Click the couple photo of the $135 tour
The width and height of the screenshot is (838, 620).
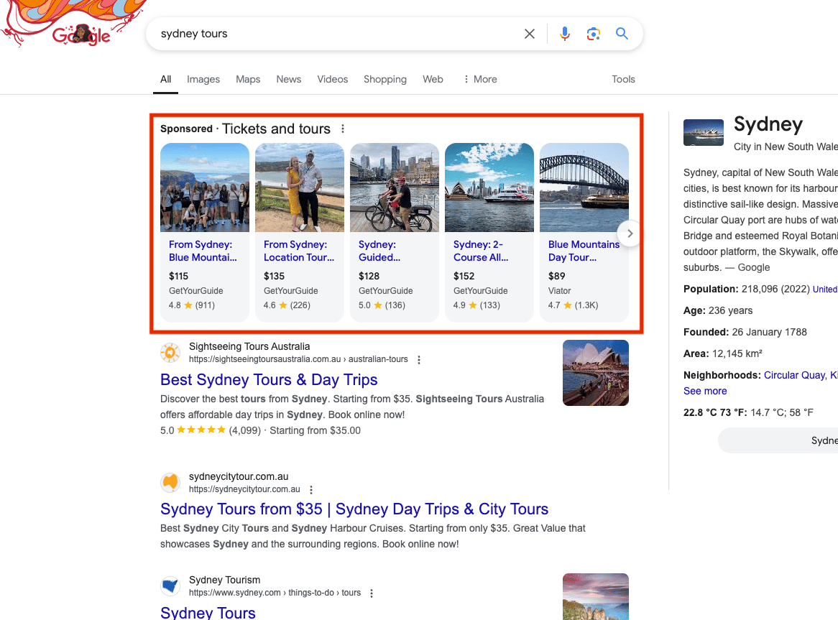(x=299, y=188)
